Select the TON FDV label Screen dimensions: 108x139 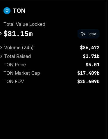coord(14,81)
